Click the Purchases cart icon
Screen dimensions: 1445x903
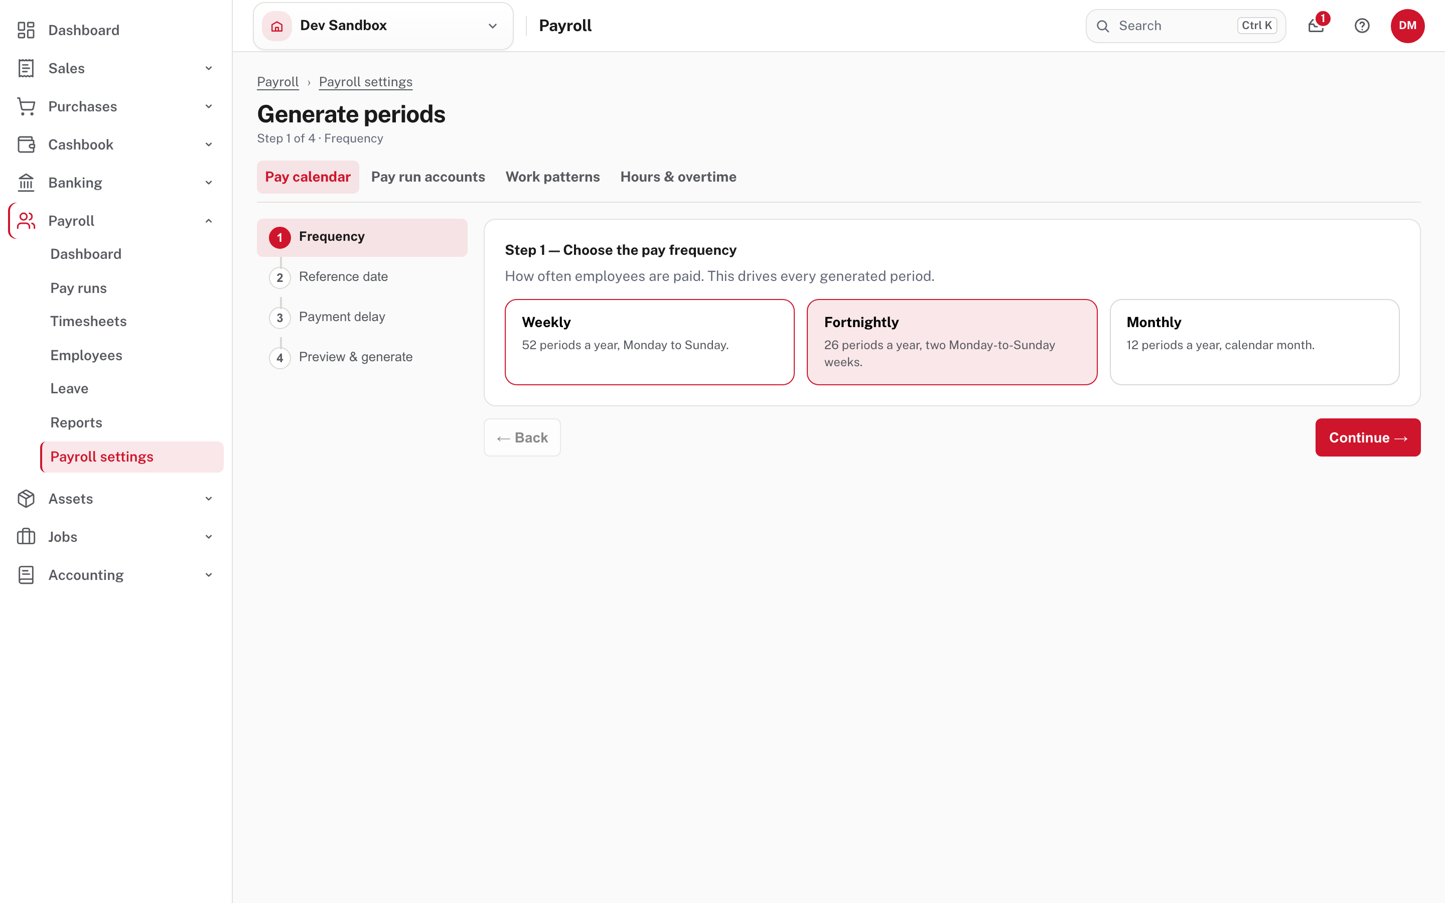(26, 106)
